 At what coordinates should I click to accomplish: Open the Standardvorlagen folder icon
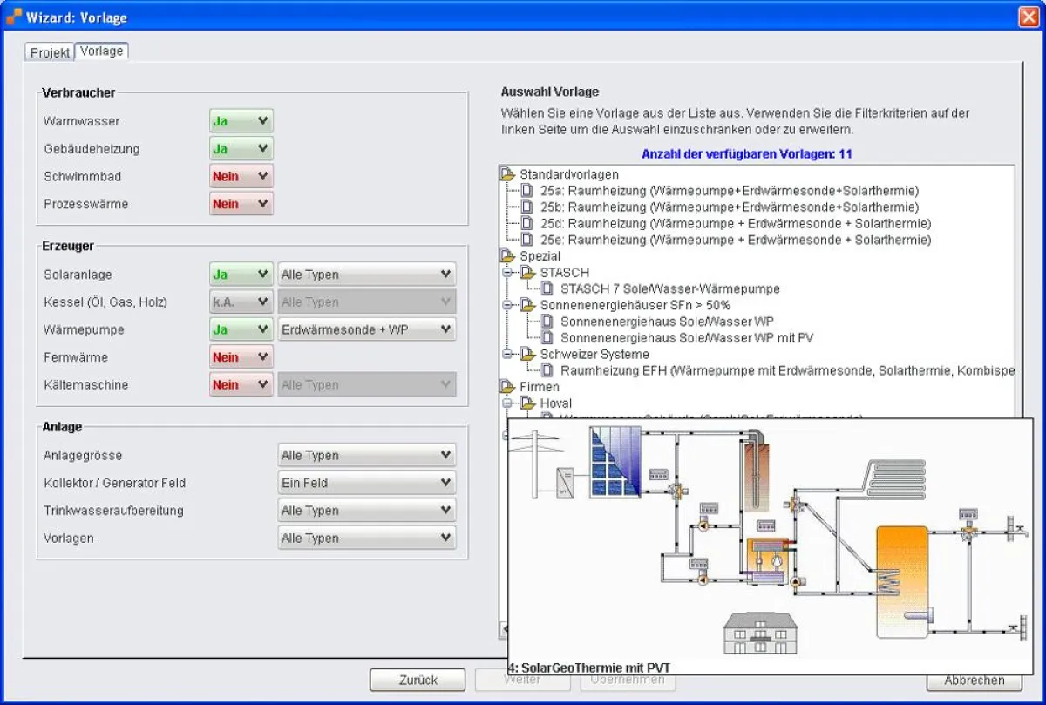point(506,173)
